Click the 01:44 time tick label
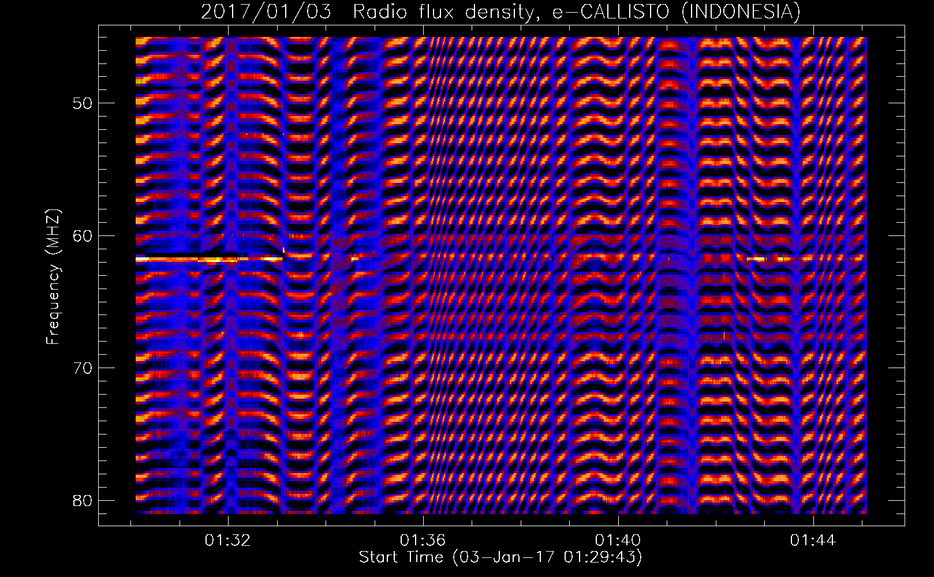The image size is (934, 577). click(813, 541)
